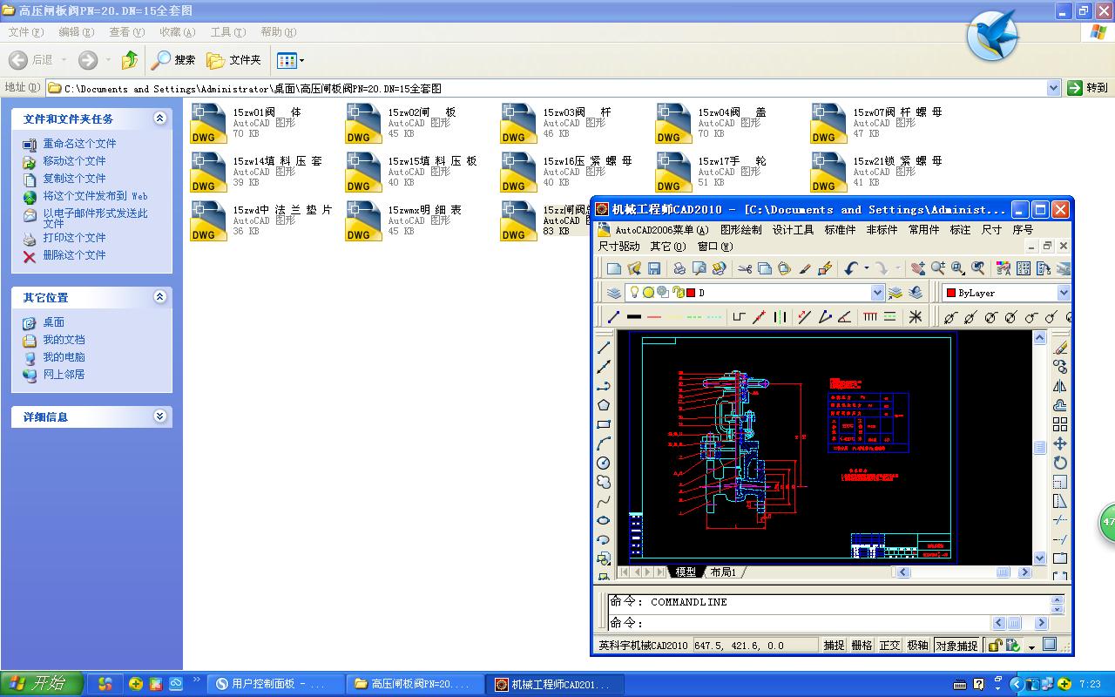The width and height of the screenshot is (1115, 697).
Task: Save the drawing with the floppy disk icon
Action: click(654, 269)
